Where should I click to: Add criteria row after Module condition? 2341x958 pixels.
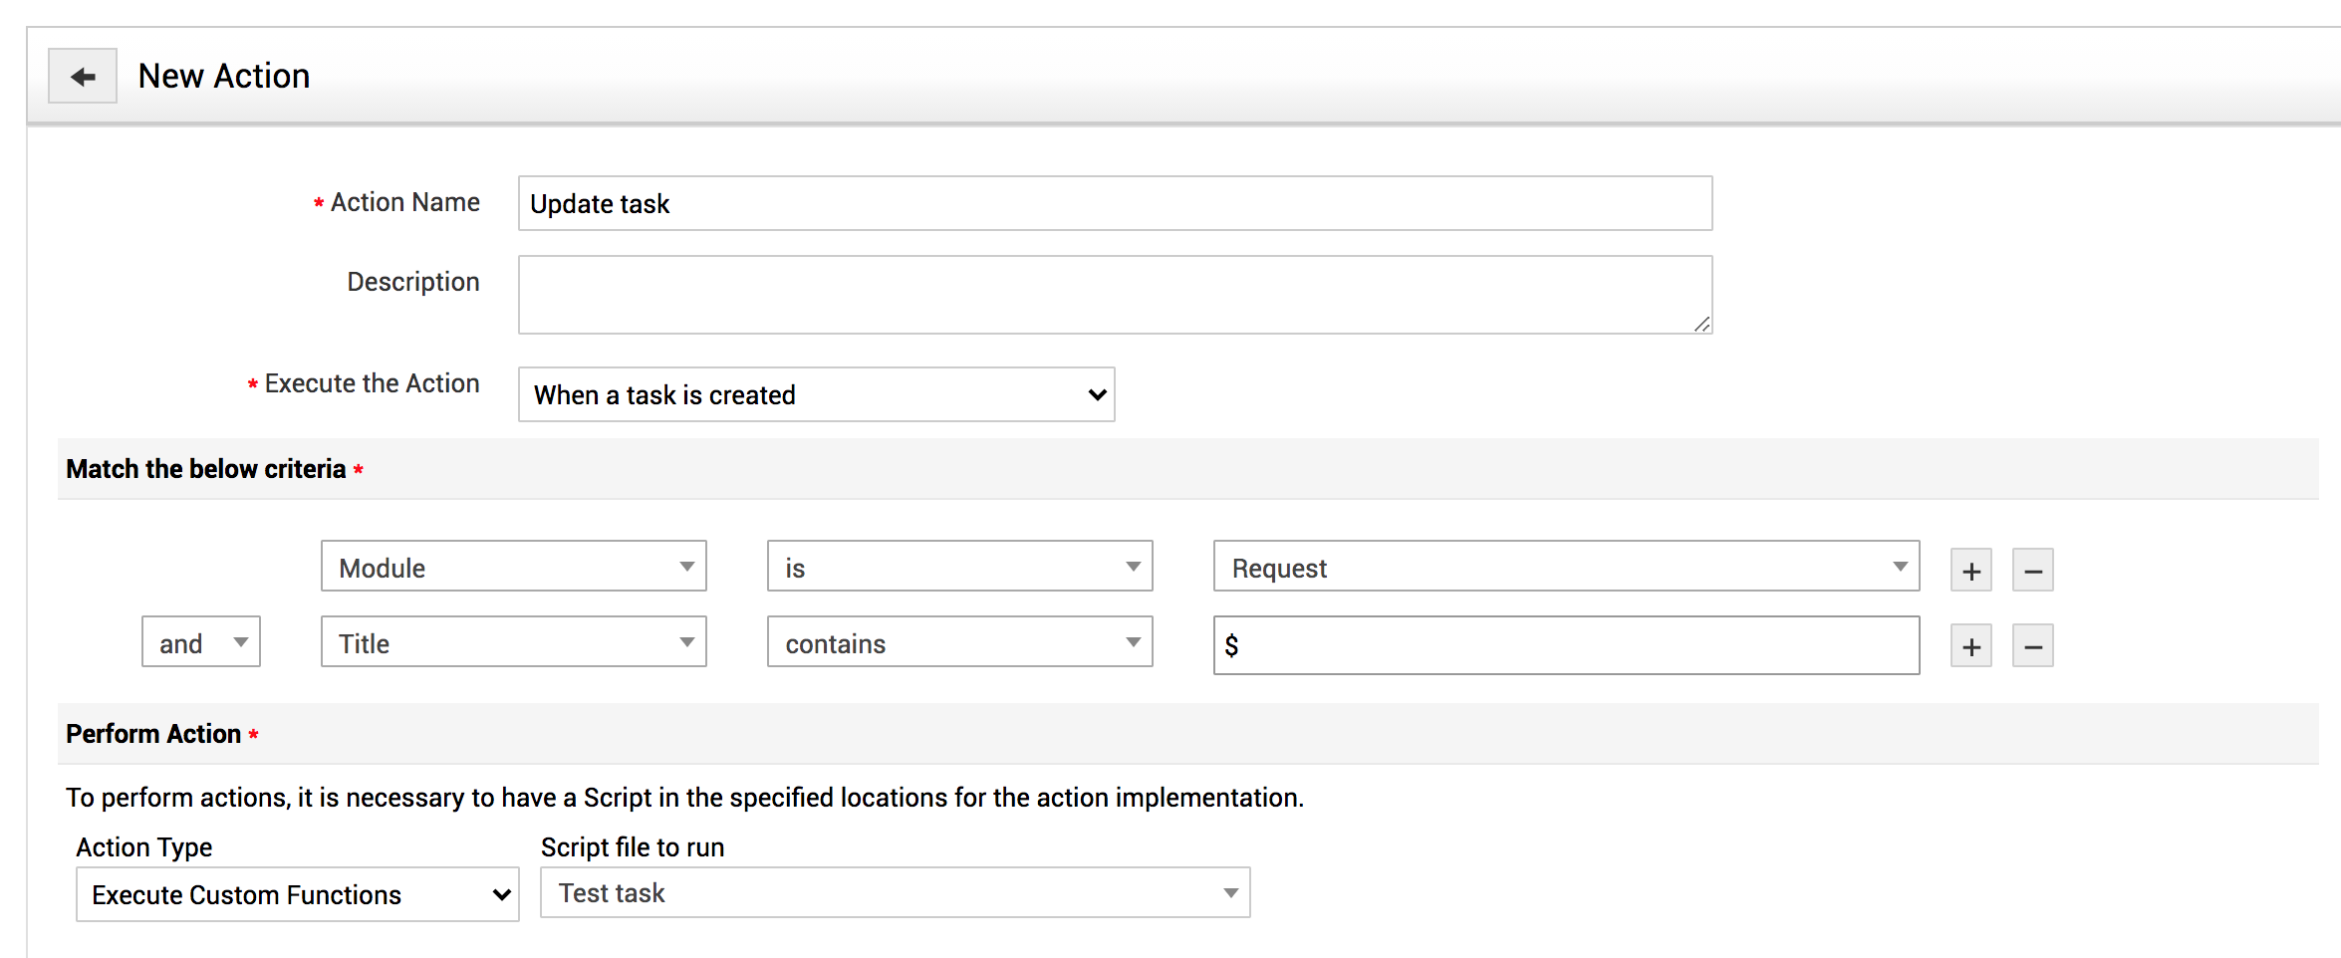point(1970,571)
